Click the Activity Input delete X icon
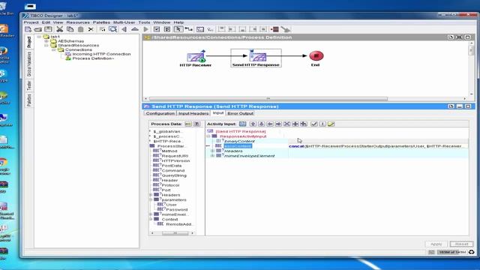The width and height of the screenshot is (480, 270). pyautogui.click(x=286, y=124)
